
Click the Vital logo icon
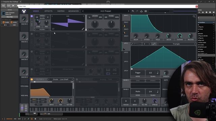click(24, 11)
